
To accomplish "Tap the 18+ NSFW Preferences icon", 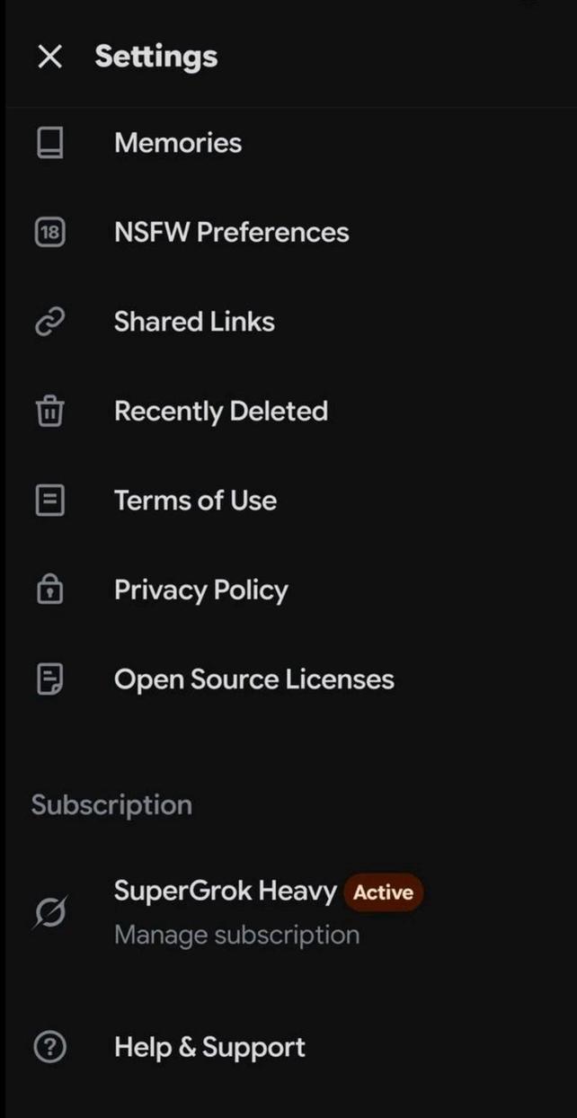I will [x=49, y=232].
